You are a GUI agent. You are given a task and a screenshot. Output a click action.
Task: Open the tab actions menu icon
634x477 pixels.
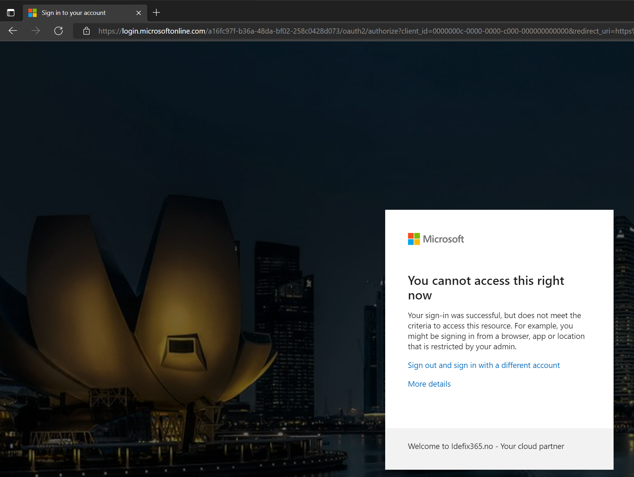(11, 13)
